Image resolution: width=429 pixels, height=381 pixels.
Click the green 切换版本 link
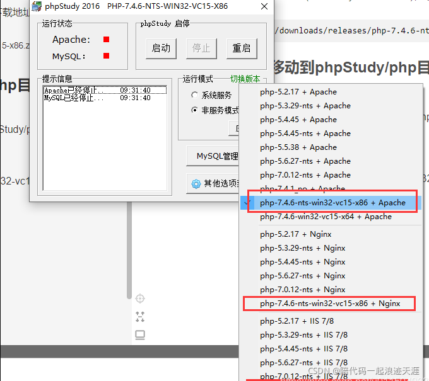click(245, 79)
